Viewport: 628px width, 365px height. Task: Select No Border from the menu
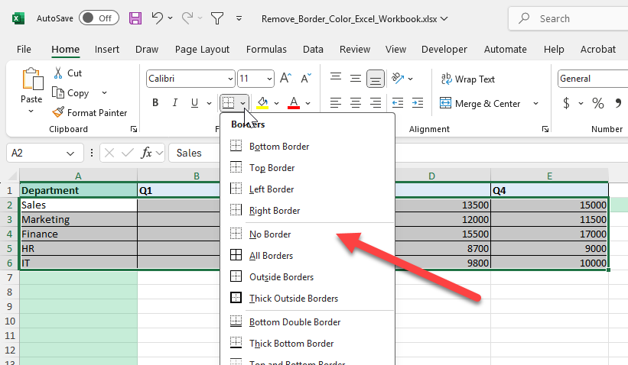pos(270,234)
